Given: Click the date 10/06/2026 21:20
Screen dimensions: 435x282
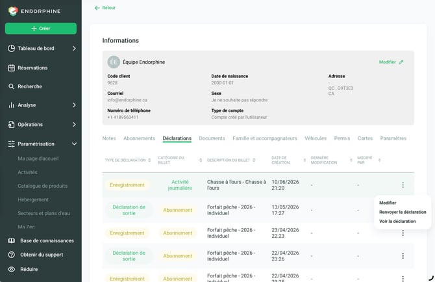Looking at the screenshot, I should (x=285, y=185).
